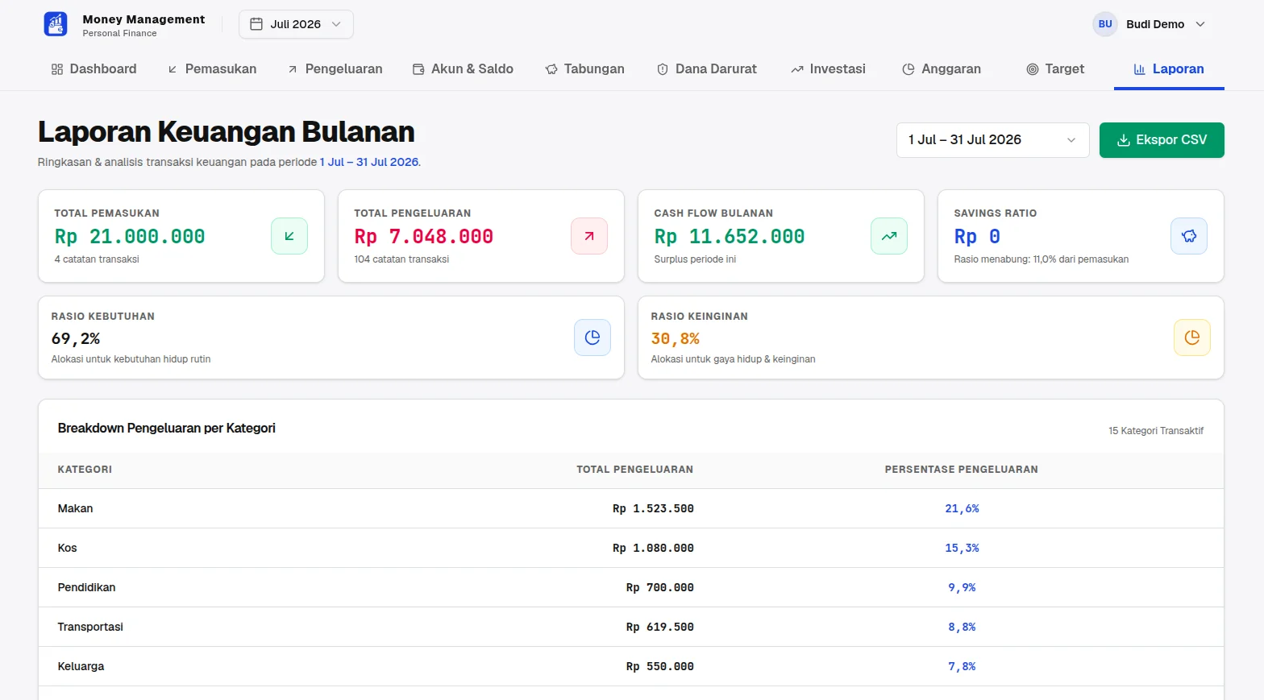Open the Juli 2026 month selector
Screen dimensions: 1264x700
[296, 24]
